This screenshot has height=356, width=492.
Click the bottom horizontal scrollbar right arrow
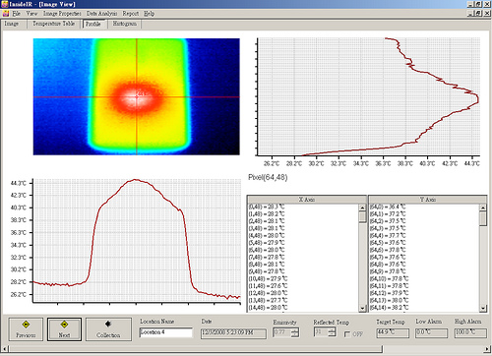tap(487, 348)
